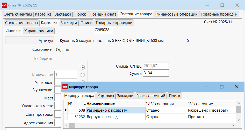The height and width of the screenshot is (130, 245).
Task: Open Карточка tab in Маршрут товара window
Action: point(106,96)
